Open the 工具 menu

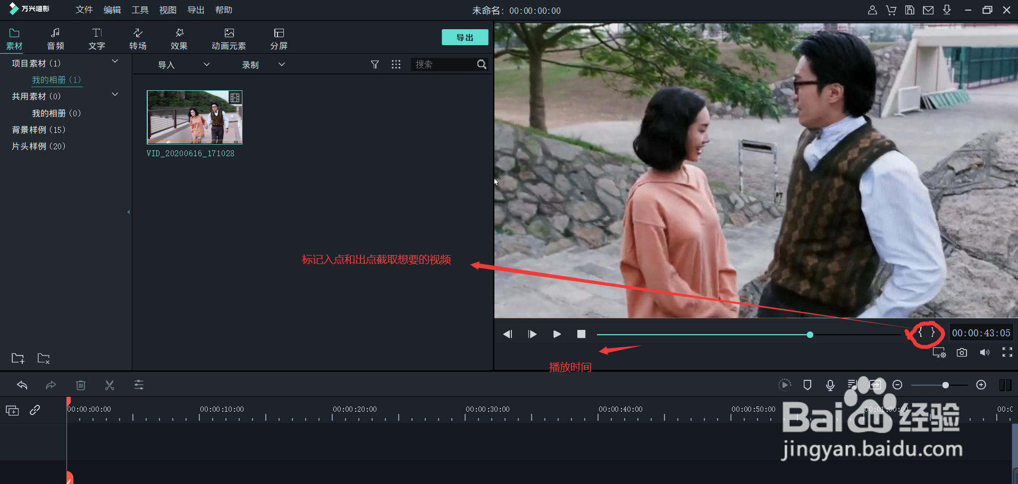click(140, 10)
